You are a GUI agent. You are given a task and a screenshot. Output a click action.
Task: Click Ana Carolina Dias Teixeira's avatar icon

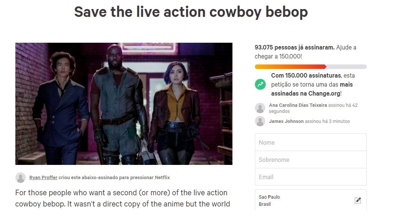260,108
